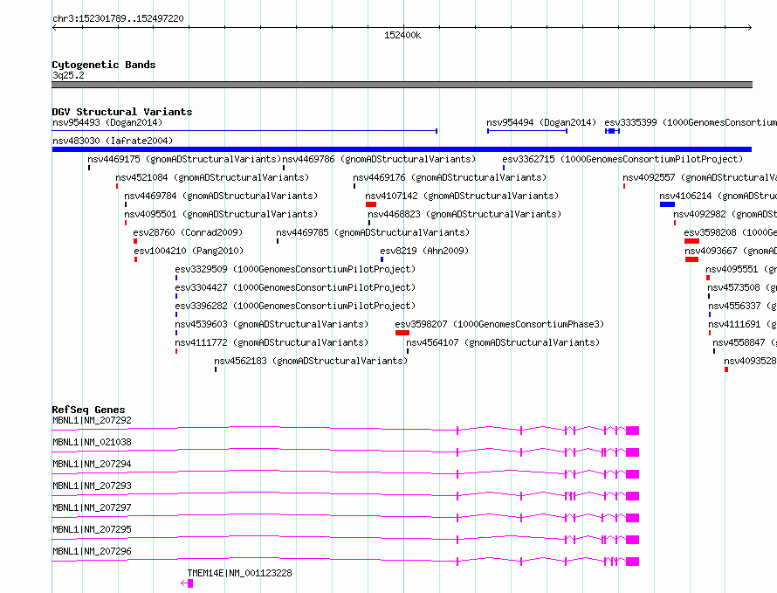Select the RefSeq Genes track title
The image size is (777, 593).
point(89,410)
